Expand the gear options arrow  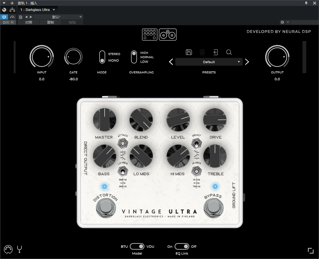tap(288, 22)
